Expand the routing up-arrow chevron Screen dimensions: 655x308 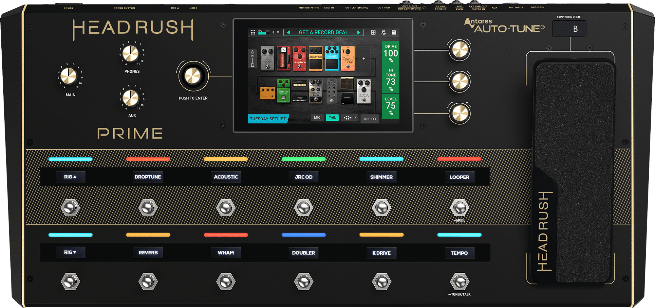(356, 118)
